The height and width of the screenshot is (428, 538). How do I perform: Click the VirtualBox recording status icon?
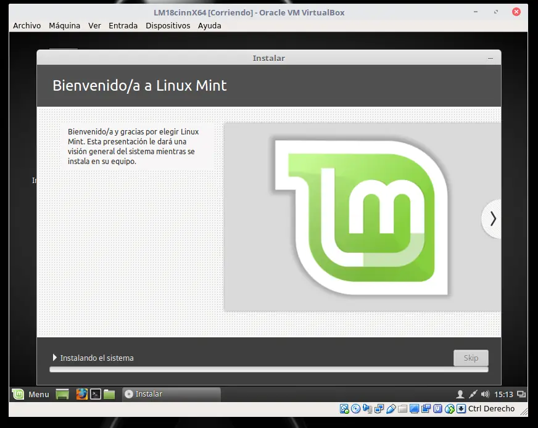point(426,409)
